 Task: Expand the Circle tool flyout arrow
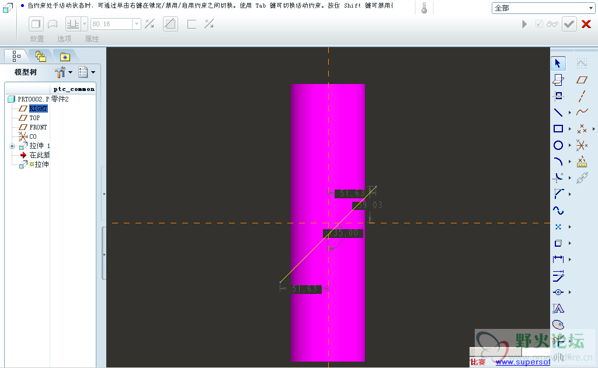[x=570, y=145]
